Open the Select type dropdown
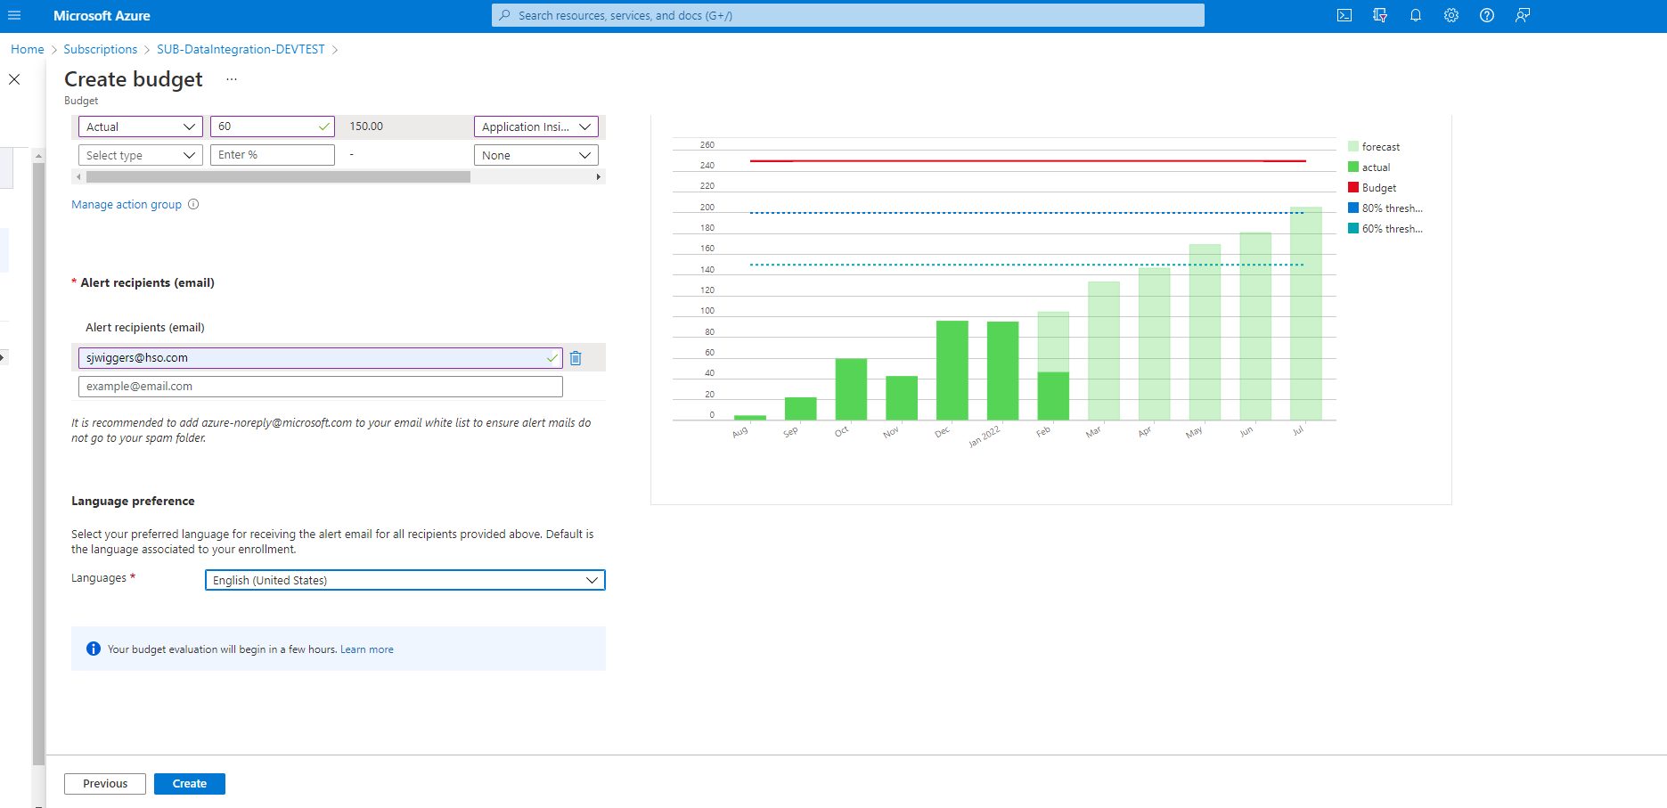Screen dimensions: 1667x808 (141, 156)
